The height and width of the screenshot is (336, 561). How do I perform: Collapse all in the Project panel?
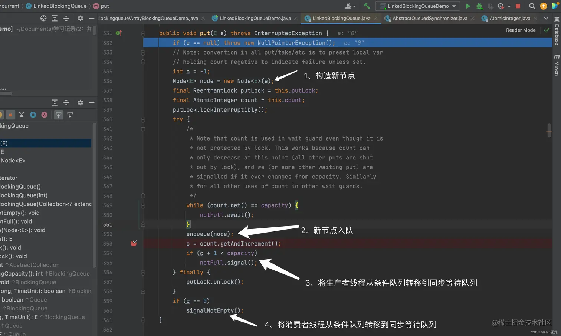click(66, 18)
